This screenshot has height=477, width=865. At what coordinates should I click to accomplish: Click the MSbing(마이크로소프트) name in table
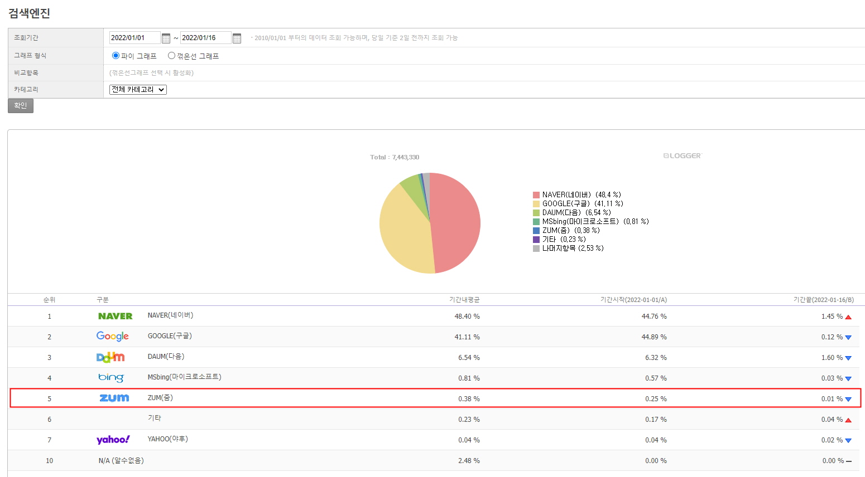pos(184,377)
